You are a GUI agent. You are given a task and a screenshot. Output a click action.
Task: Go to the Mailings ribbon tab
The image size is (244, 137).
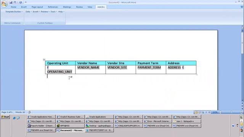point(67,7)
